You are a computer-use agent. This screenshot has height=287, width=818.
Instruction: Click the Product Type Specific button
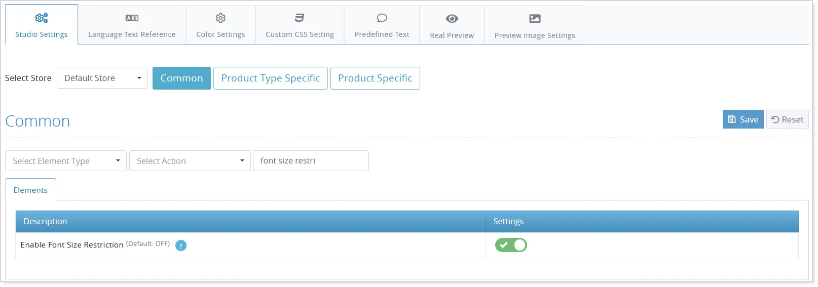[271, 78]
